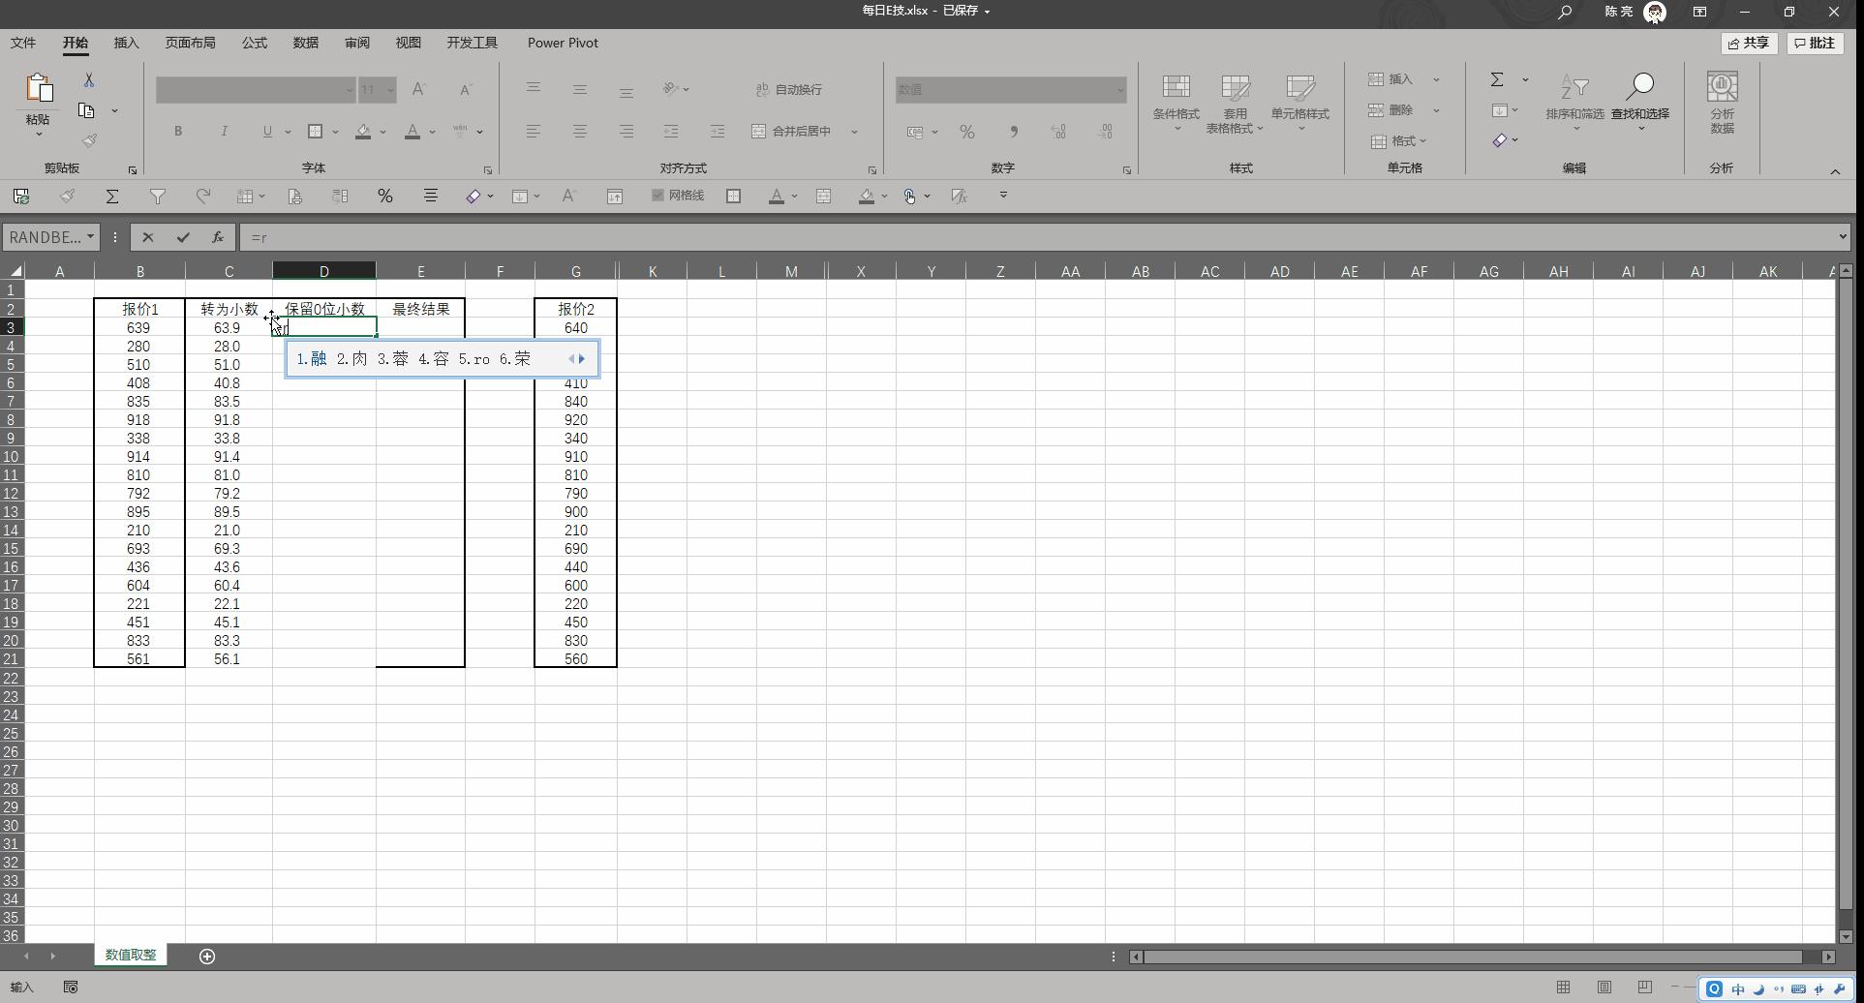Click the percent style icon in quick toolbar
Viewport: 1864px width, 1003px height.
(384, 196)
